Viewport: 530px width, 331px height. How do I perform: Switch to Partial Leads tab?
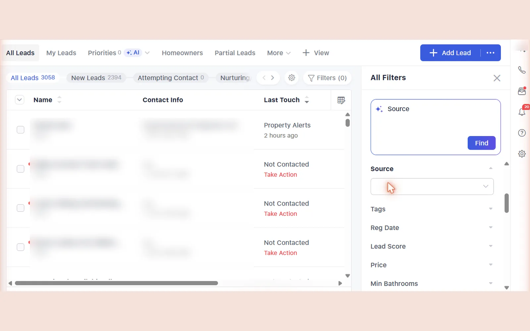pyautogui.click(x=235, y=53)
